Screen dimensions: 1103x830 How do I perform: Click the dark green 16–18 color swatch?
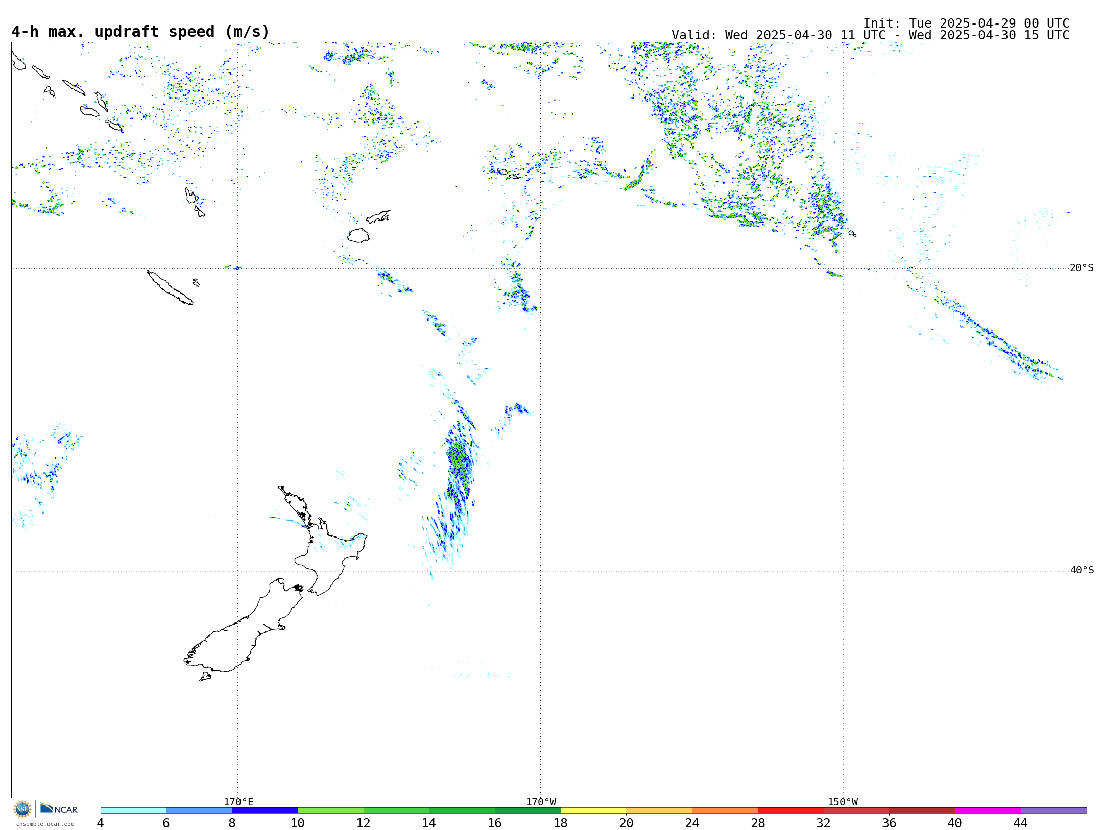tap(527, 810)
